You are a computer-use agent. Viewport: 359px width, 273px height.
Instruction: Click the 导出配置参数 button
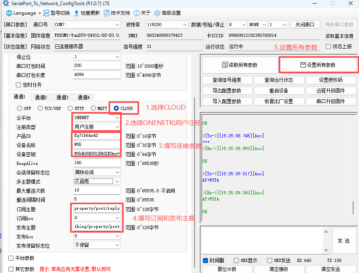[227, 91]
